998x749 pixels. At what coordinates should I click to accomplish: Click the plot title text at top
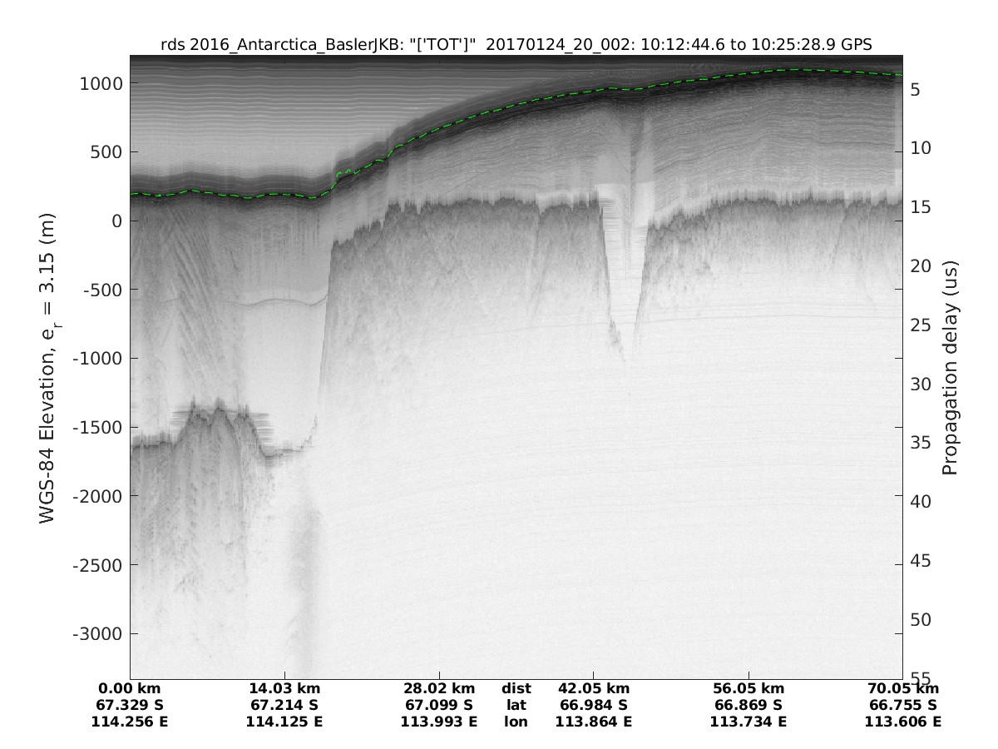[x=516, y=44]
